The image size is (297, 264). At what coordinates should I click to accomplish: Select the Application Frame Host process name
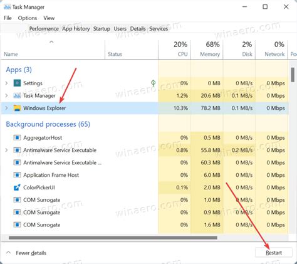(x=51, y=175)
